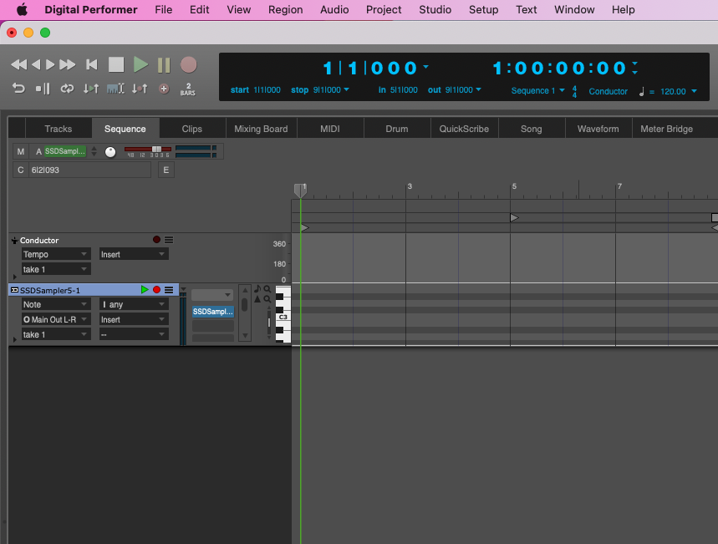Screen dimensions: 718x544
Task: Open the Apple menu
Action: [x=22, y=10]
